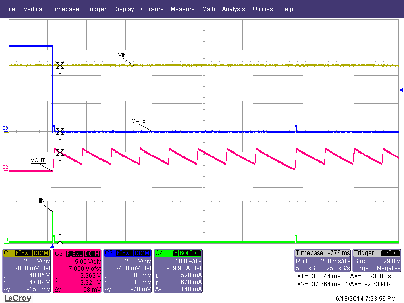Viewport: 404px width, 303px height.
Task: Open the Cursors menu
Action: 152,9
